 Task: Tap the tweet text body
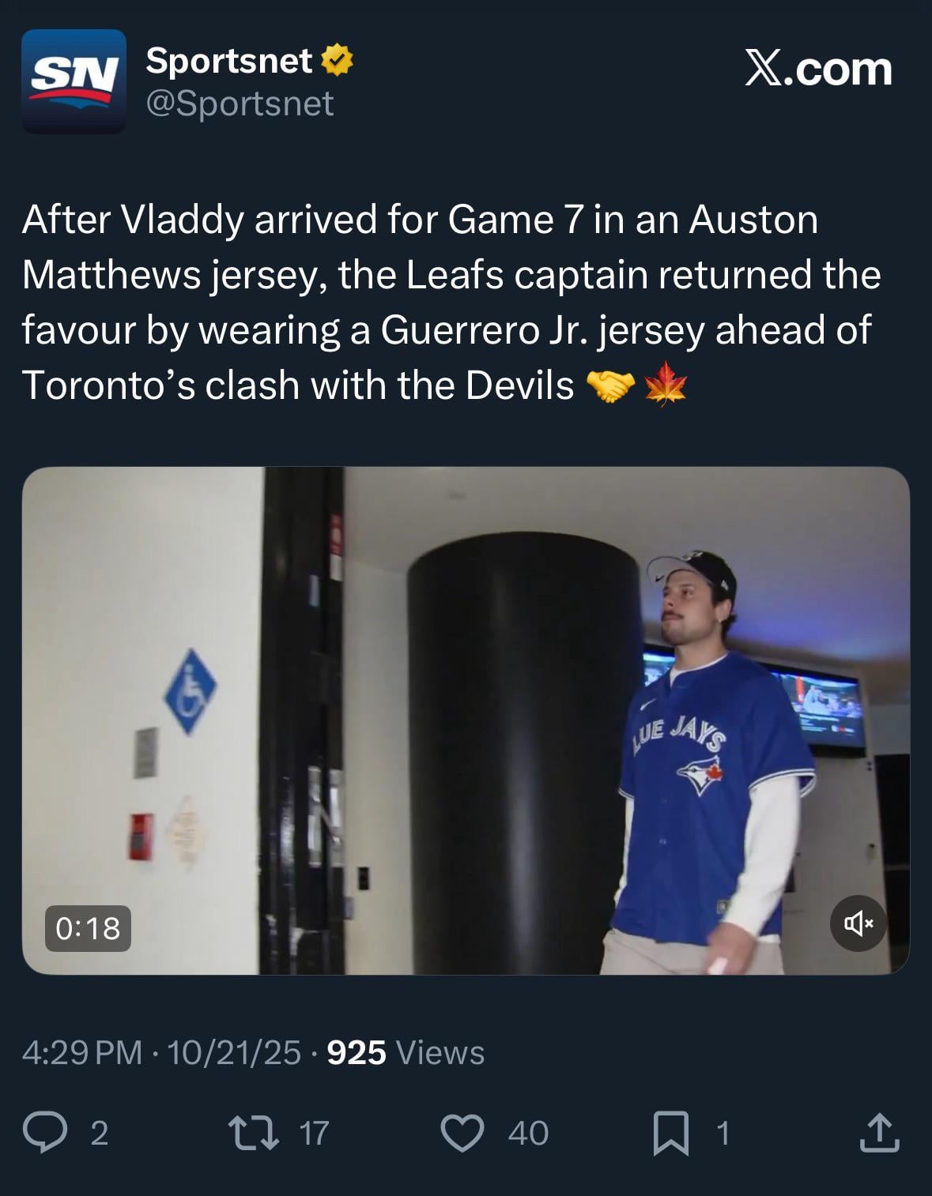451,302
